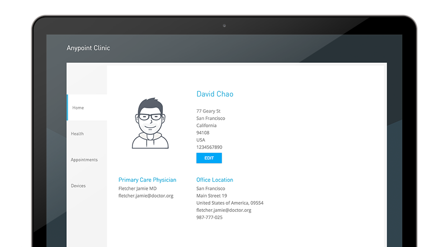Click the Office Location heading
Image resolution: width=444 pixels, height=247 pixels.
click(x=215, y=180)
